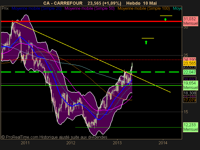200x150 pixels.
Task: Click the red '31,032 Mensuel' price label
Action: click(x=190, y=21)
